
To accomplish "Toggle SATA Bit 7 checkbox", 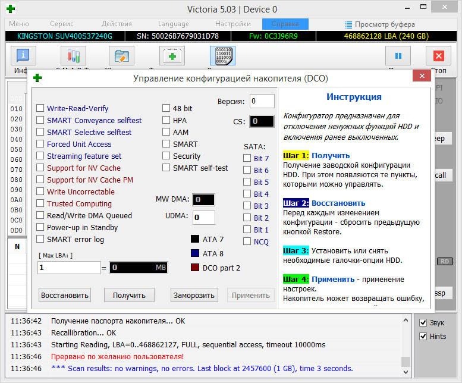I will pyautogui.click(x=247, y=158).
